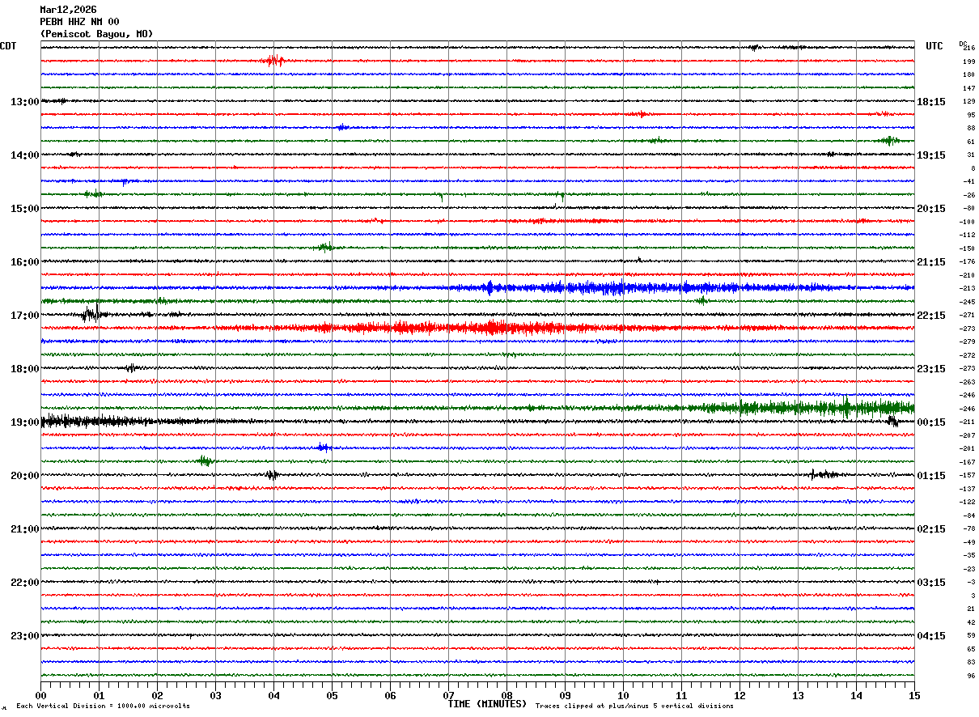Click the Mar12,2026 date header
This screenshot has width=979, height=717.
(68, 10)
